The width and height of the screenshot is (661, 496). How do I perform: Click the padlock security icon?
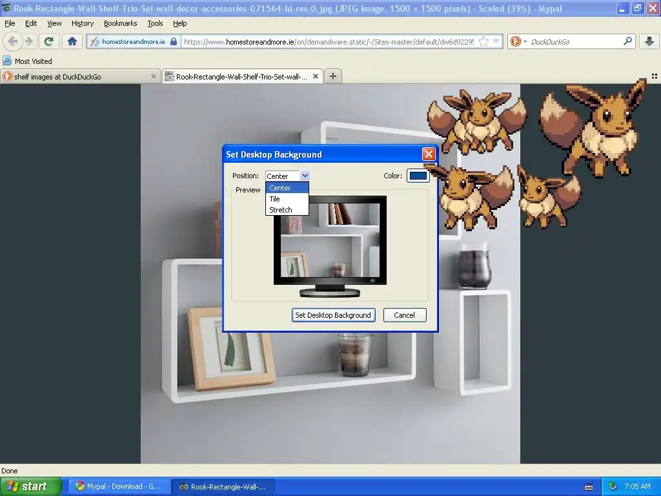173,41
